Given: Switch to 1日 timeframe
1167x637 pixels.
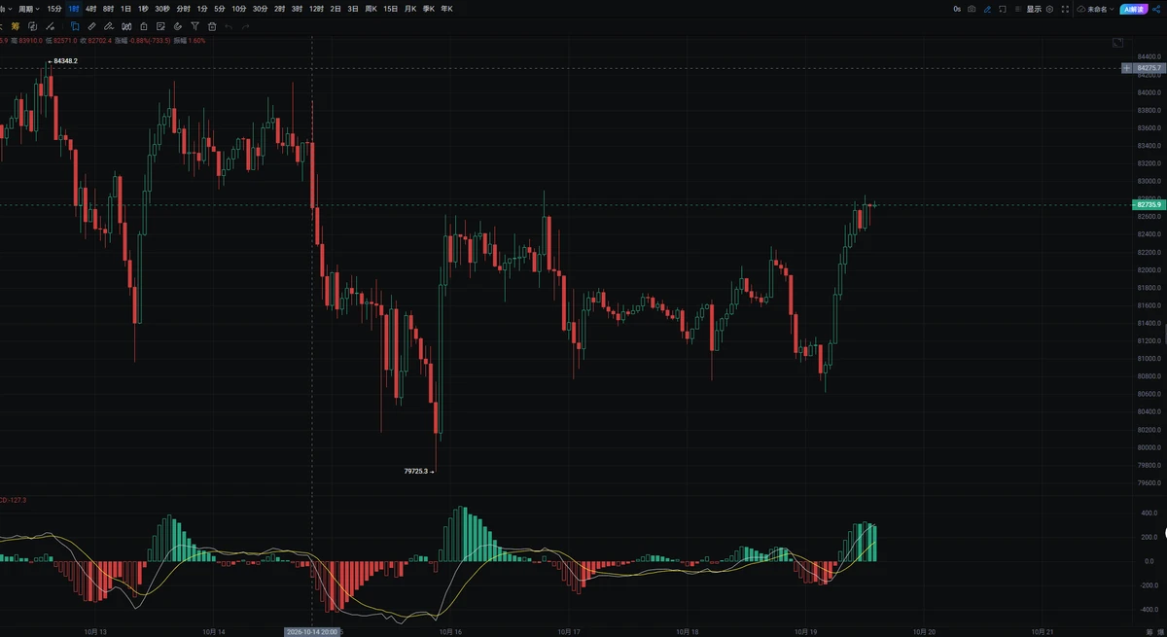Looking at the screenshot, I should click(126, 9).
